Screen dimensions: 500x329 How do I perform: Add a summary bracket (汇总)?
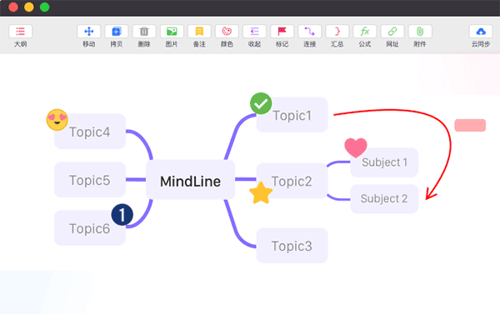pyautogui.click(x=337, y=32)
